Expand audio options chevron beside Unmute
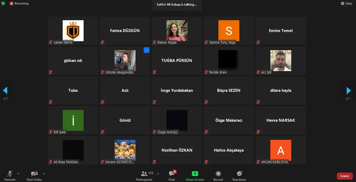 click(x=18, y=173)
